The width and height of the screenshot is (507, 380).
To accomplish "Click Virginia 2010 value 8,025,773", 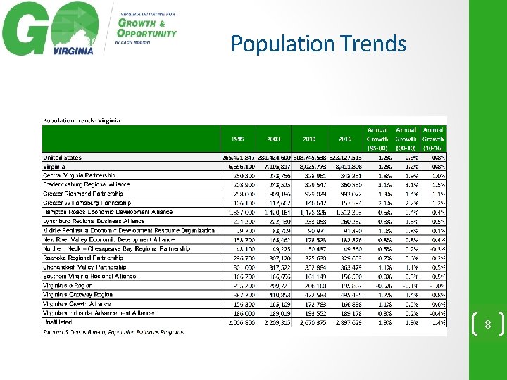I will click(313, 167).
